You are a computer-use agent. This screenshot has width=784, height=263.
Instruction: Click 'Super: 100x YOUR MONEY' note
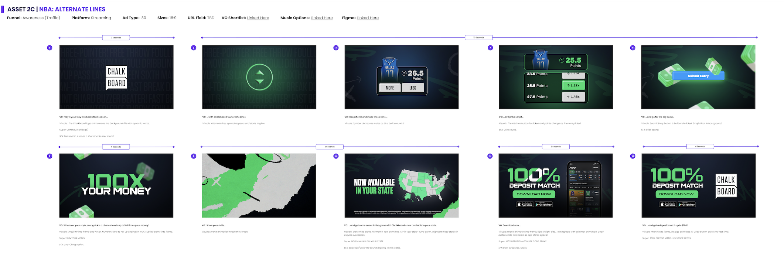point(72,238)
